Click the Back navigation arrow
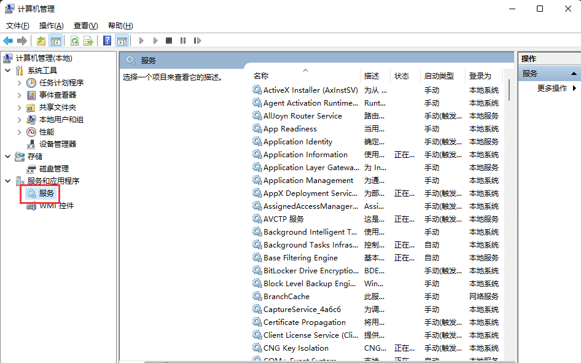The height and width of the screenshot is (363, 581). [x=7, y=41]
